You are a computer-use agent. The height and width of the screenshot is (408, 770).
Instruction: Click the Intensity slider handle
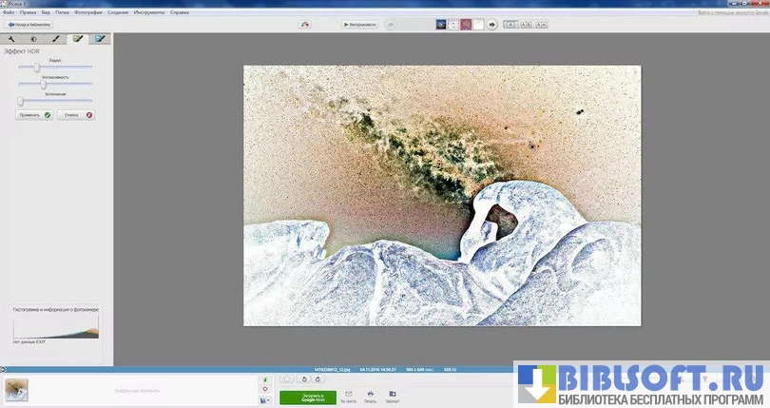click(x=44, y=84)
